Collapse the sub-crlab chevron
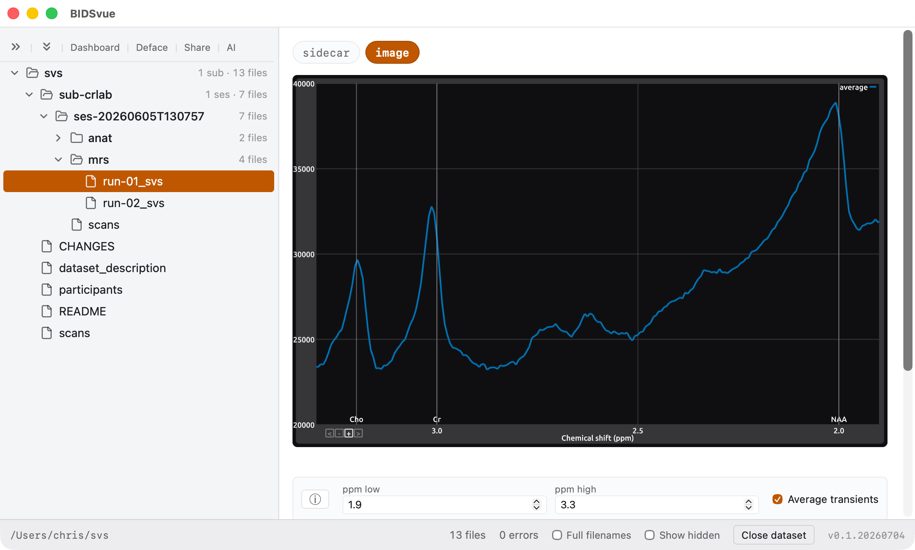This screenshot has height=550, width=915. pos(29,95)
